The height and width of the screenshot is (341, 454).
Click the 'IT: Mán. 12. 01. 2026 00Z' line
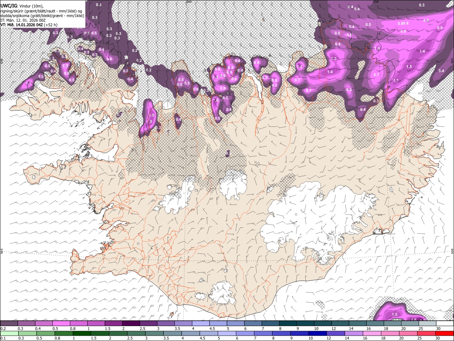click(23, 20)
